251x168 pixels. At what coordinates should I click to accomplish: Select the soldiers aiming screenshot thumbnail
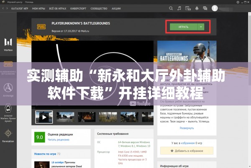pyautogui.click(x=130, y=117)
